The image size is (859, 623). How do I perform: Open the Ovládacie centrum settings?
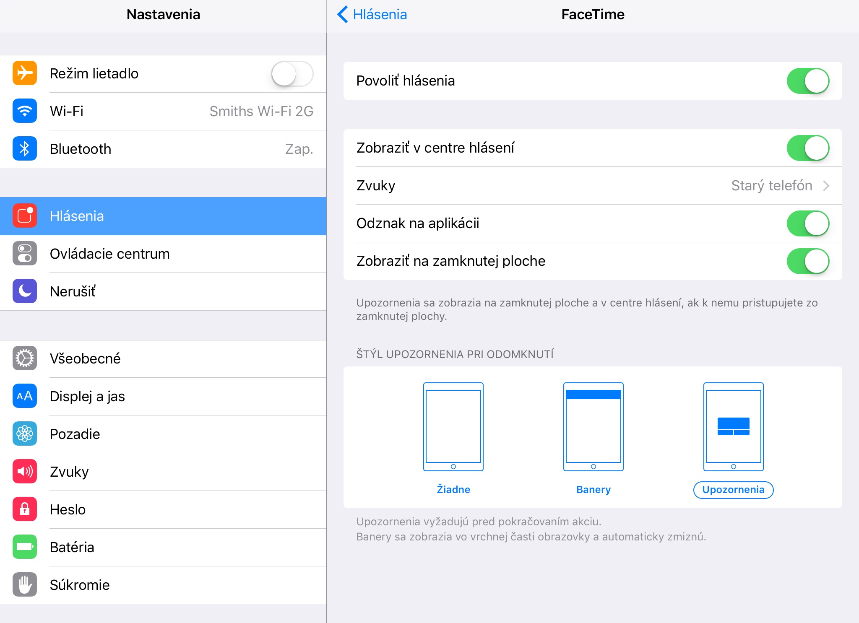coord(163,254)
